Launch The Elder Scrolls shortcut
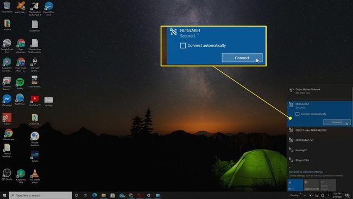The image size is (353, 199). click(x=35, y=65)
